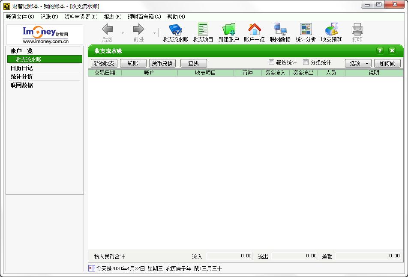This screenshot has height=277, width=408.
Task: Sort by 资金流出 column header
Action: pyautogui.click(x=303, y=73)
